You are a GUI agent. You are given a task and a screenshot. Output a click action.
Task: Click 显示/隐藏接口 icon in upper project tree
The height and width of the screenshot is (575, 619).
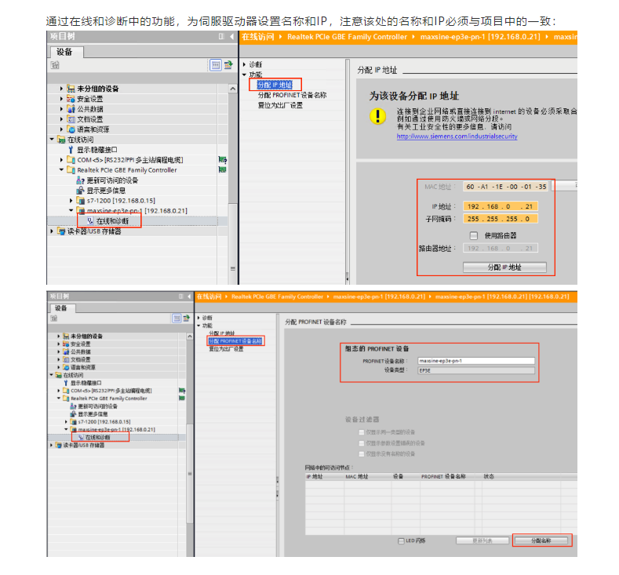tap(71, 150)
